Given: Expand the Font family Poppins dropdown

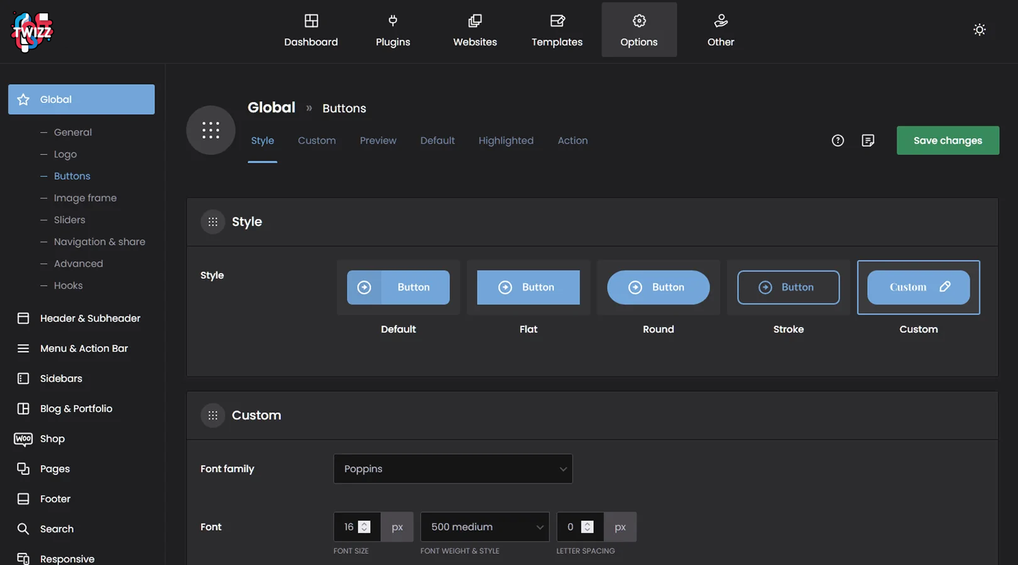Looking at the screenshot, I should (x=452, y=469).
